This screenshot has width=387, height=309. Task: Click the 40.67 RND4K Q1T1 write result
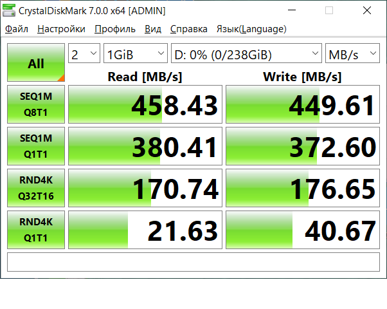[303, 230]
